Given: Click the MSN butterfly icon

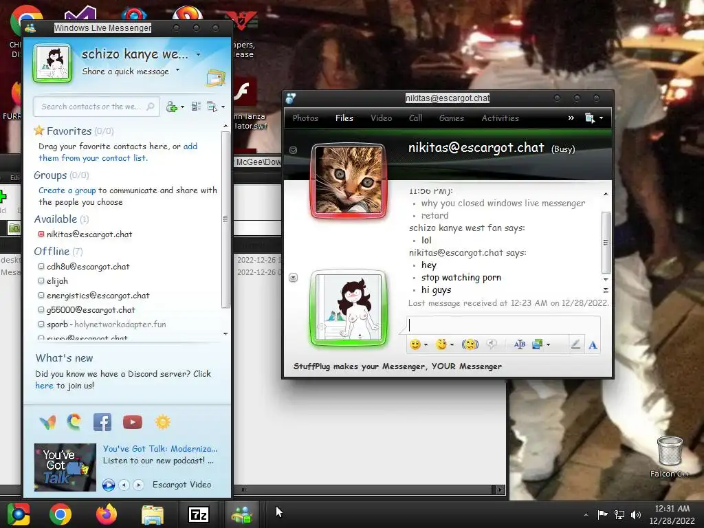Looking at the screenshot, I should click(47, 422).
